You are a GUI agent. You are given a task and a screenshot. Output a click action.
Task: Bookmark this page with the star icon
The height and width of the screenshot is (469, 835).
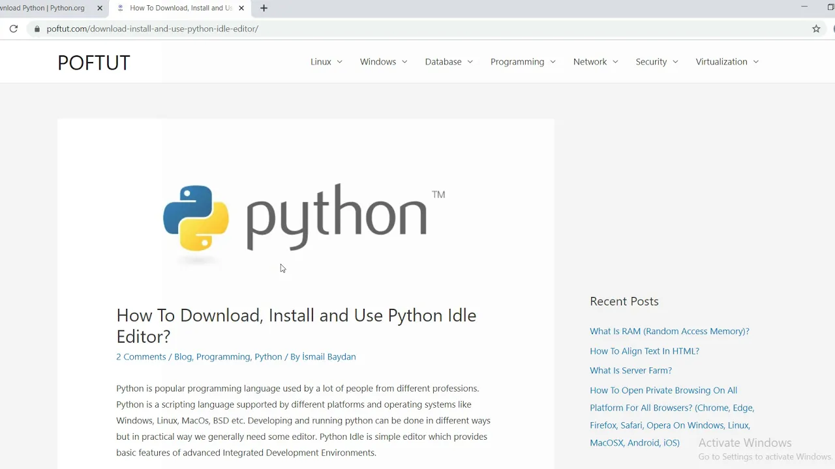click(816, 29)
